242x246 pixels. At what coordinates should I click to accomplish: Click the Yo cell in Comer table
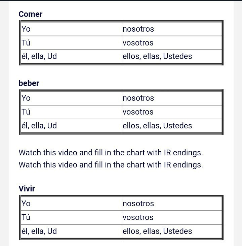71,29
